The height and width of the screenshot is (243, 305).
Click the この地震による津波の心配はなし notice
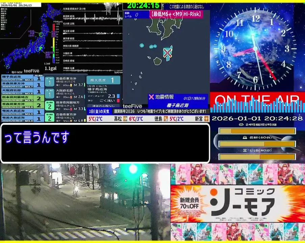186,7
